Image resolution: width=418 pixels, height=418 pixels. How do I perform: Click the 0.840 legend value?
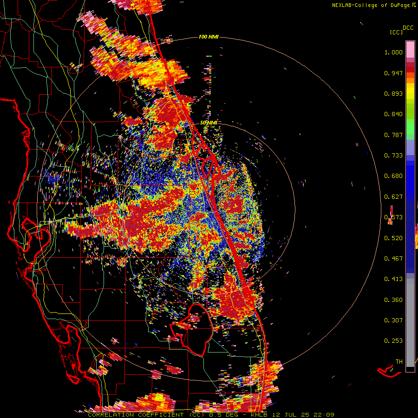point(393,114)
